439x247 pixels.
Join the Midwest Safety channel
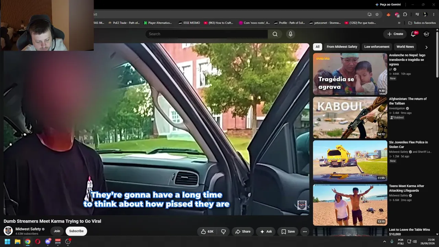tap(57, 231)
